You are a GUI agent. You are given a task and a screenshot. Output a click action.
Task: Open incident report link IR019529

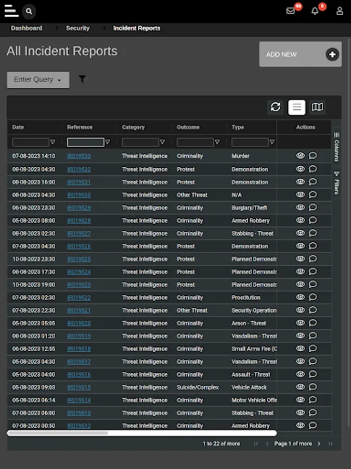click(79, 208)
